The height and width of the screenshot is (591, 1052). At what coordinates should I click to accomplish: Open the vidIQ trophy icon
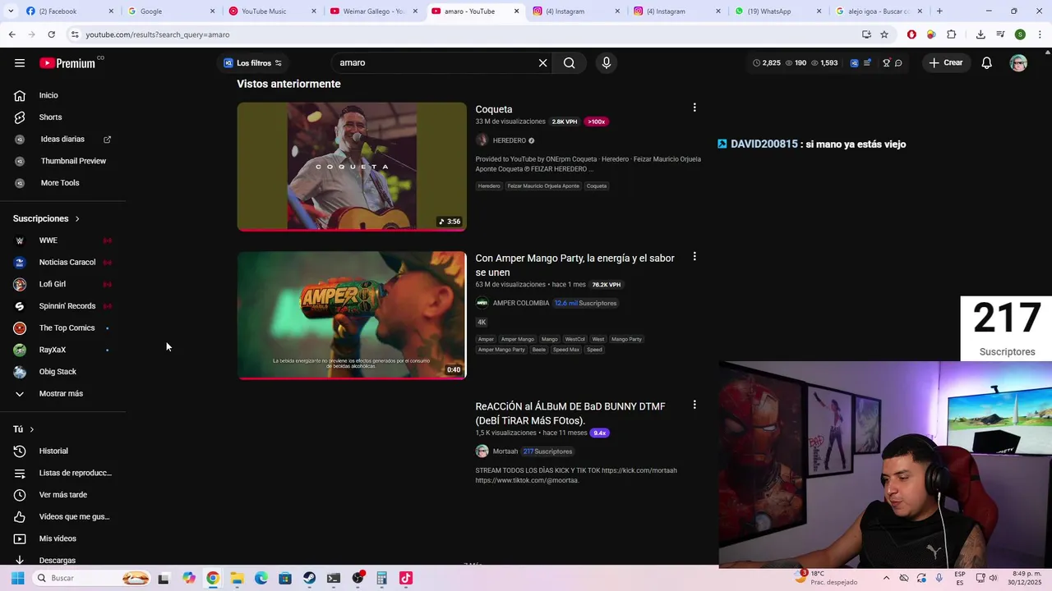point(886,63)
